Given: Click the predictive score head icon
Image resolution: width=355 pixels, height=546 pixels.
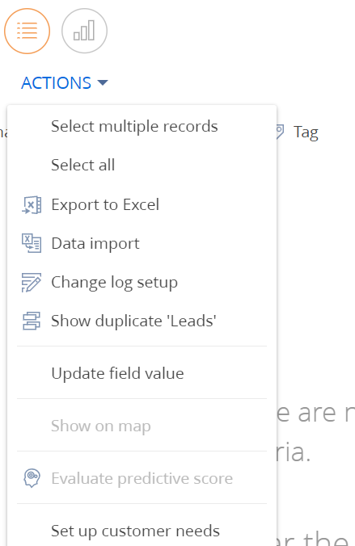Looking at the screenshot, I should [x=32, y=478].
